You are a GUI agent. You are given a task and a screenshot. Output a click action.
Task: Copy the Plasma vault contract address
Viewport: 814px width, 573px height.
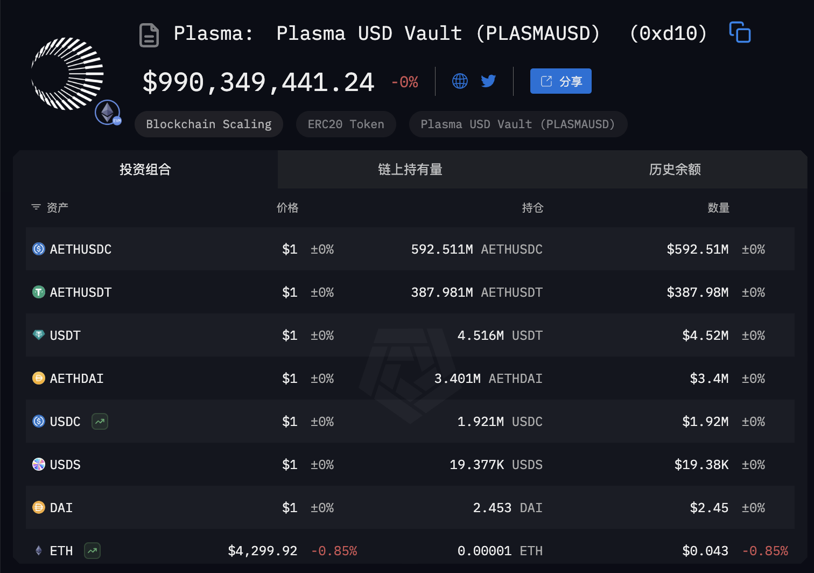tap(740, 32)
